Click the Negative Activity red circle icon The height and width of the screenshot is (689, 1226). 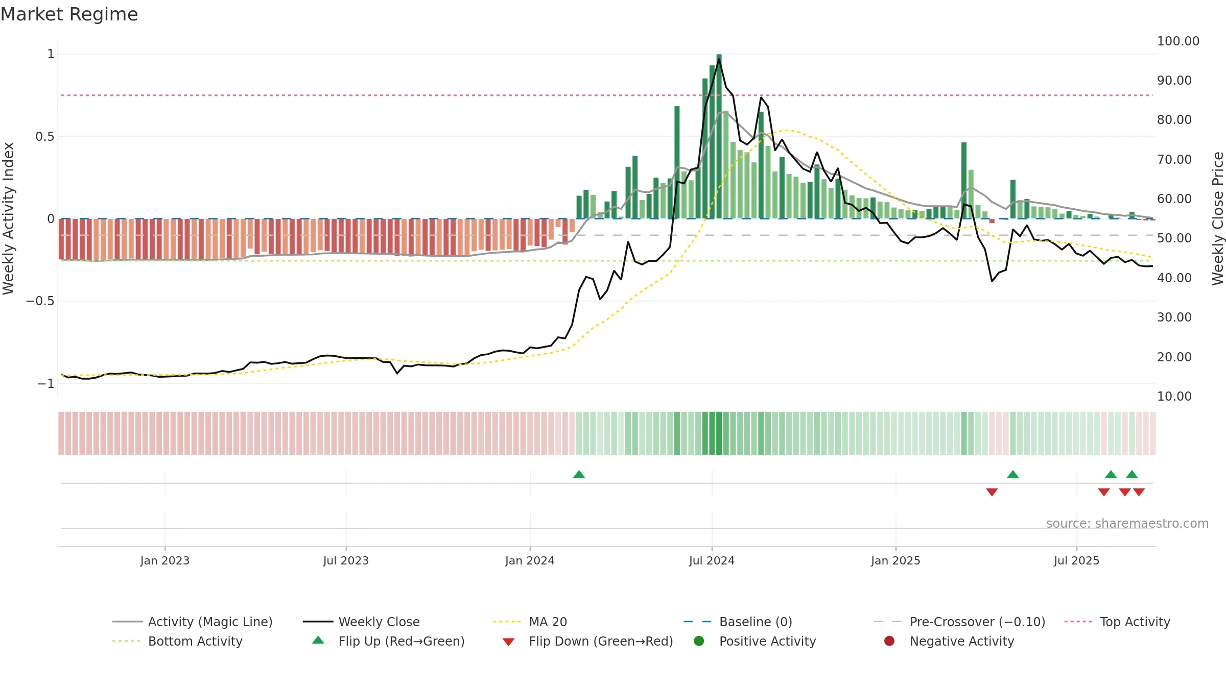(889, 641)
